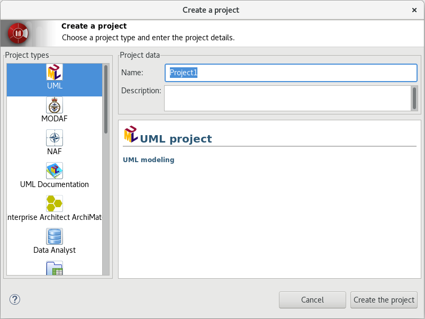Click the Create the project button
The height and width of the screenshot is (319, 425).
(x=383, y=299)
